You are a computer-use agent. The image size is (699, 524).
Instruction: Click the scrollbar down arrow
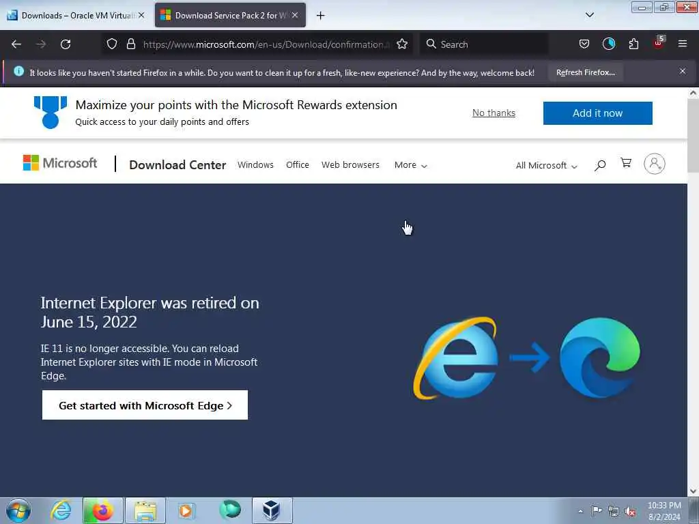tap(693, 491)
